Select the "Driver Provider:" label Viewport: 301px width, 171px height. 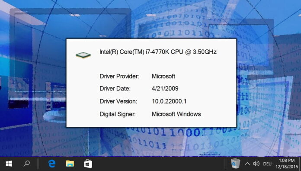click(119, 77)
